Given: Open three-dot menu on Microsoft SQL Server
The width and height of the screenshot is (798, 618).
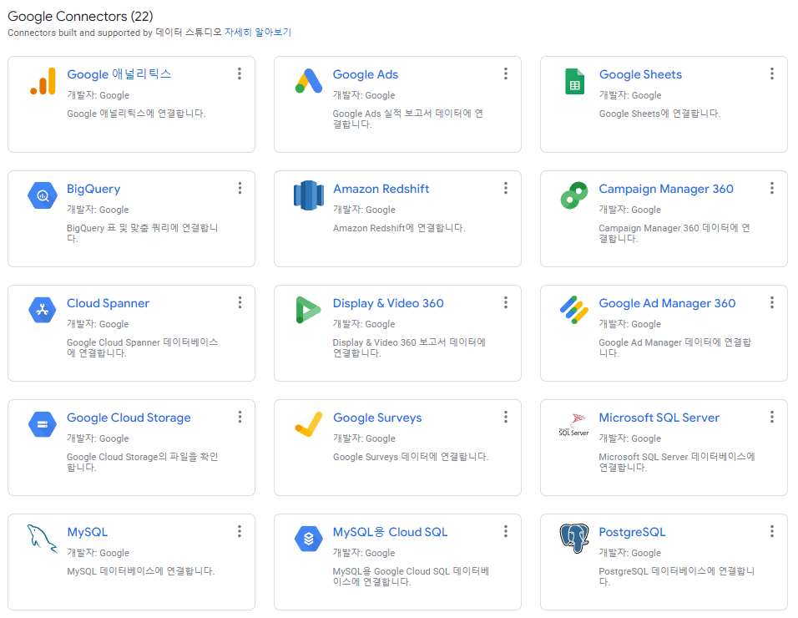Looking at the screenshot, I should pyautogui.click(x=771, y=418).
